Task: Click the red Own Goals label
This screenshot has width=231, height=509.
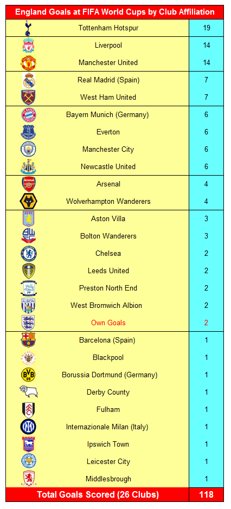Action: 108,323
